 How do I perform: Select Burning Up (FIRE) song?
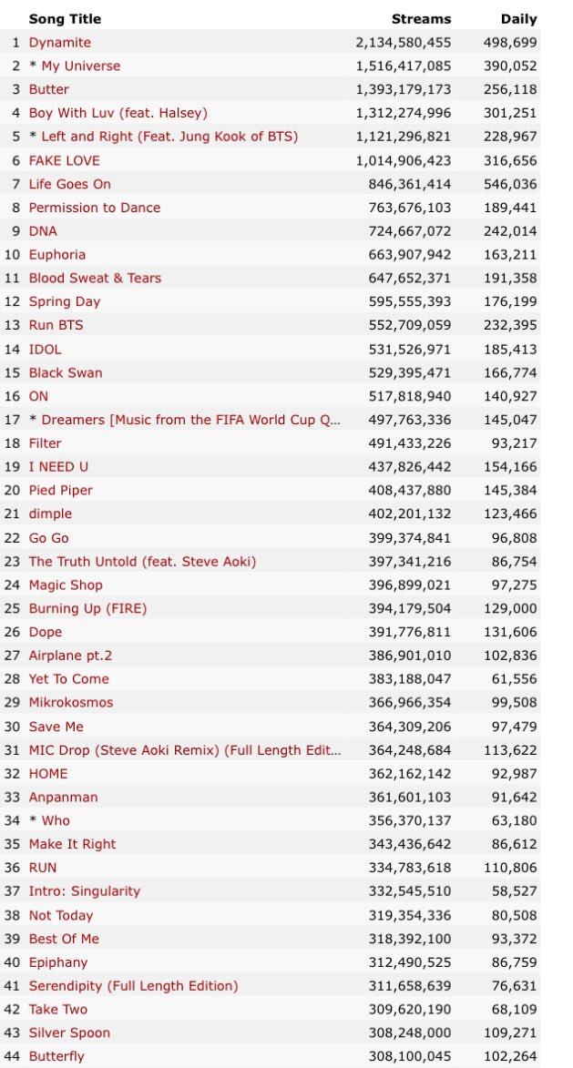click(87, 608)
